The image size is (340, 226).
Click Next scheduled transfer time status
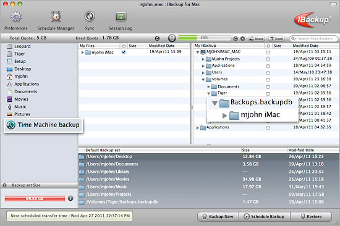tap(70, 216)
